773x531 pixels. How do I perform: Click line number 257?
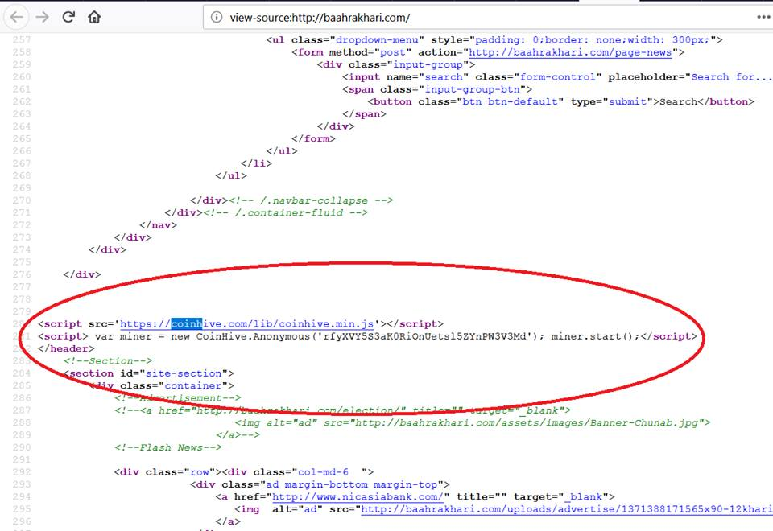pyautogui.click(x=22, y=40)
